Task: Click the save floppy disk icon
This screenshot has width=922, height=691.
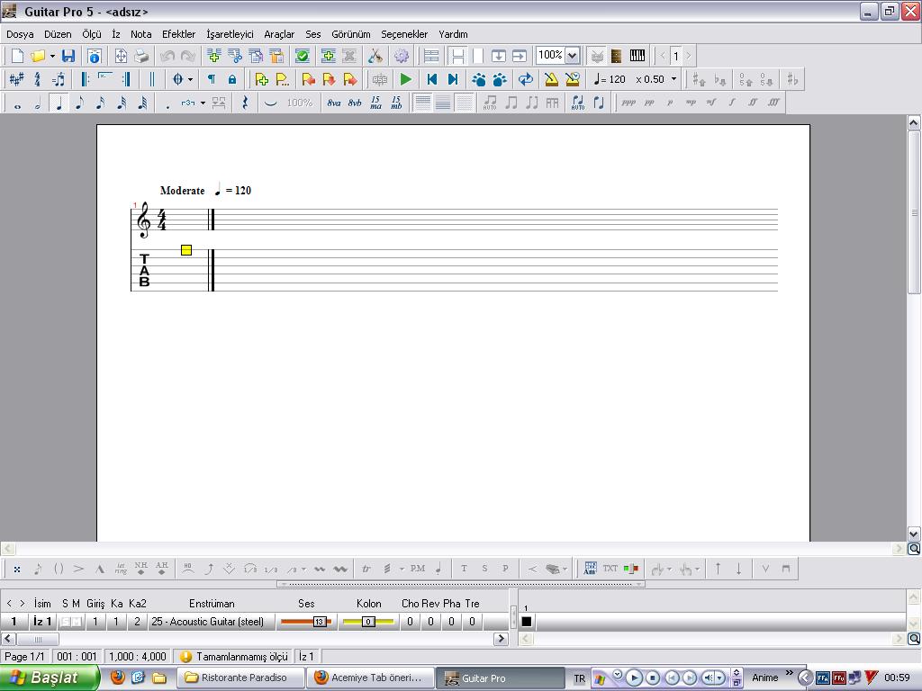Action: (68, 56)
